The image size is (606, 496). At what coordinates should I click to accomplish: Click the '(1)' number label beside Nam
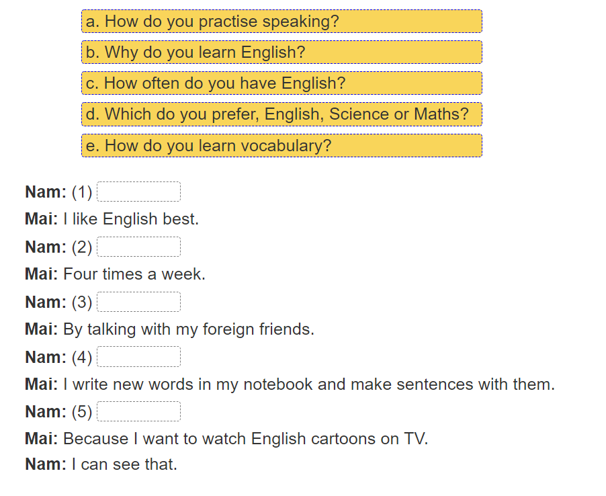(82, 192)
